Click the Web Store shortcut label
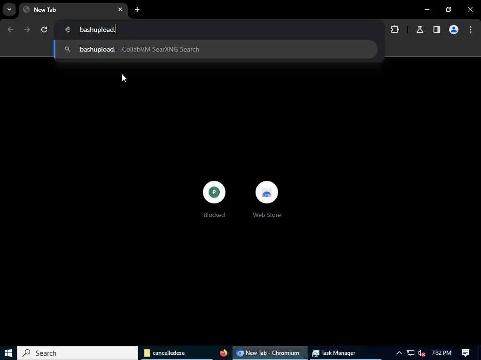The image size is (481, 360). (x=267, y=215)
